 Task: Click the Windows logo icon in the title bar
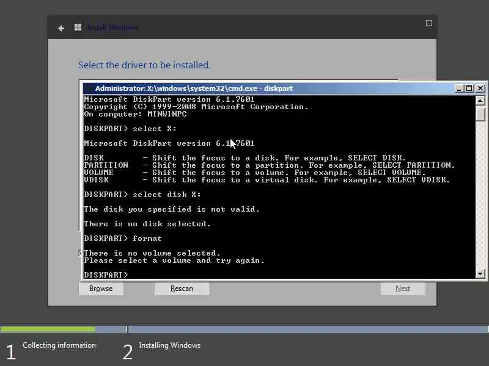click(78, 27)
